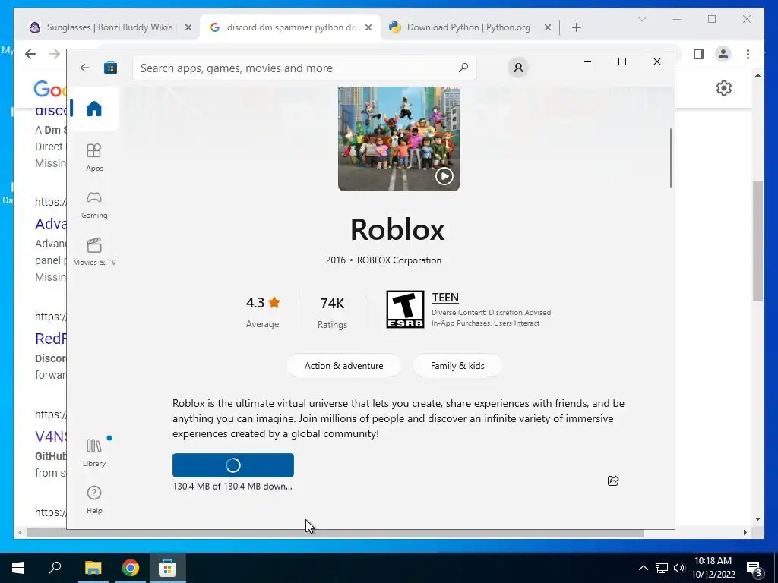
Task: Open Chrome profile avatar
Action: click(723, 54)
